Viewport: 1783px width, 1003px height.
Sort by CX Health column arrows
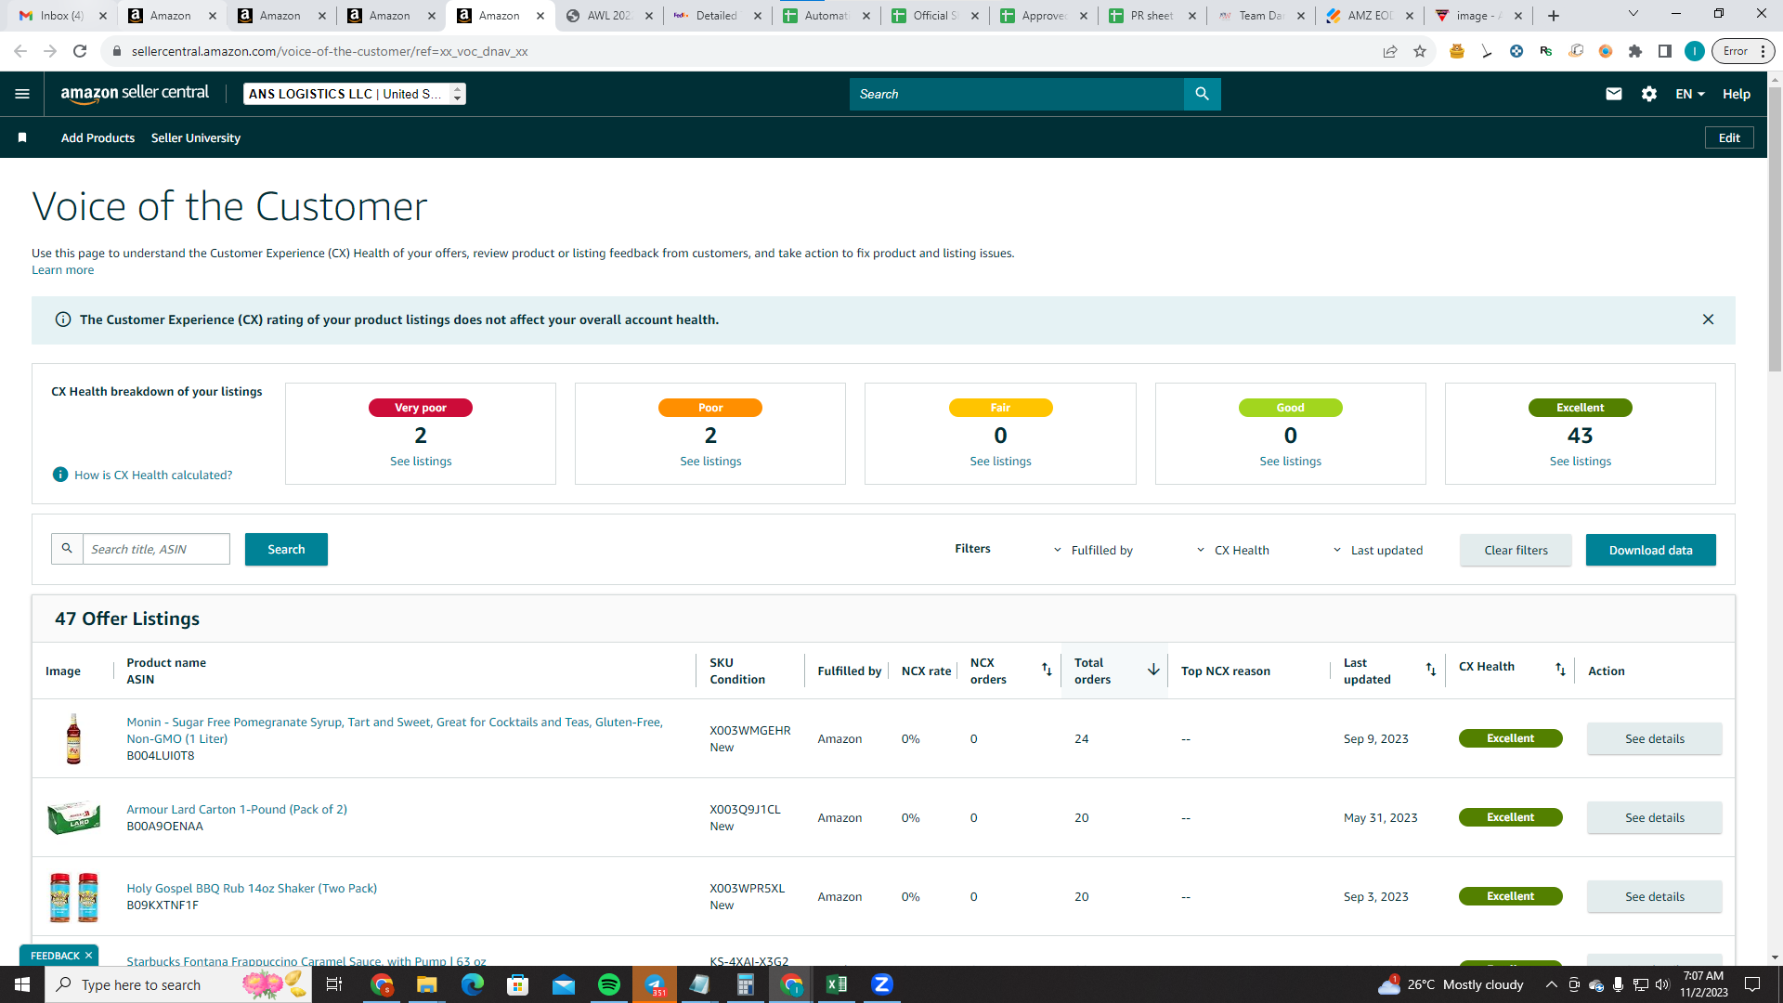point(1560,670)
